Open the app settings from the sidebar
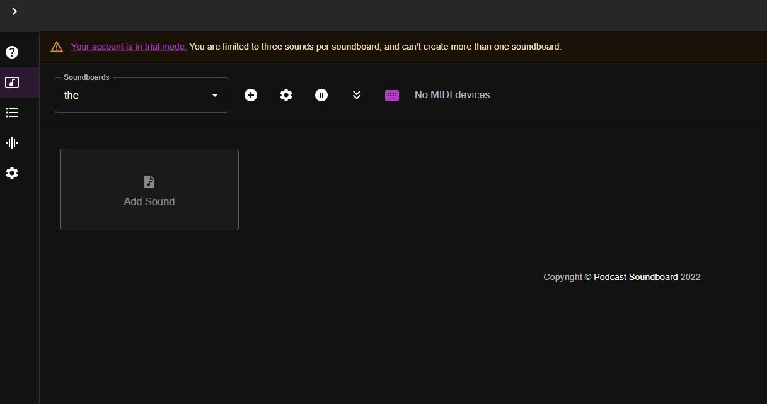 click(x=11, y=173)
